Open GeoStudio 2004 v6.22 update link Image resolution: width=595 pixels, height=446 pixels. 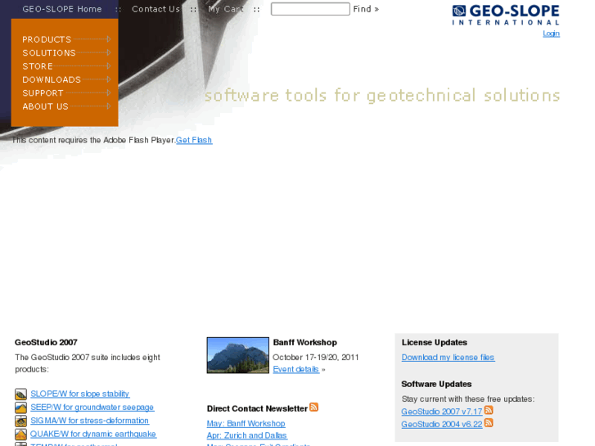coord(442,425)
